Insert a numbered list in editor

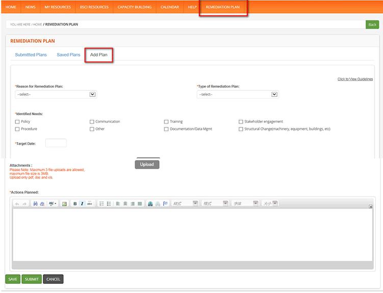(101, 204)
